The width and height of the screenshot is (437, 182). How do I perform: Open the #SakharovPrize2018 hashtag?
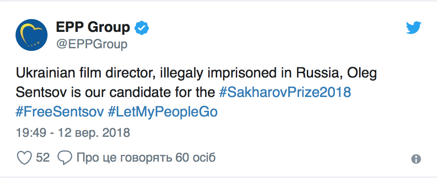286,92
